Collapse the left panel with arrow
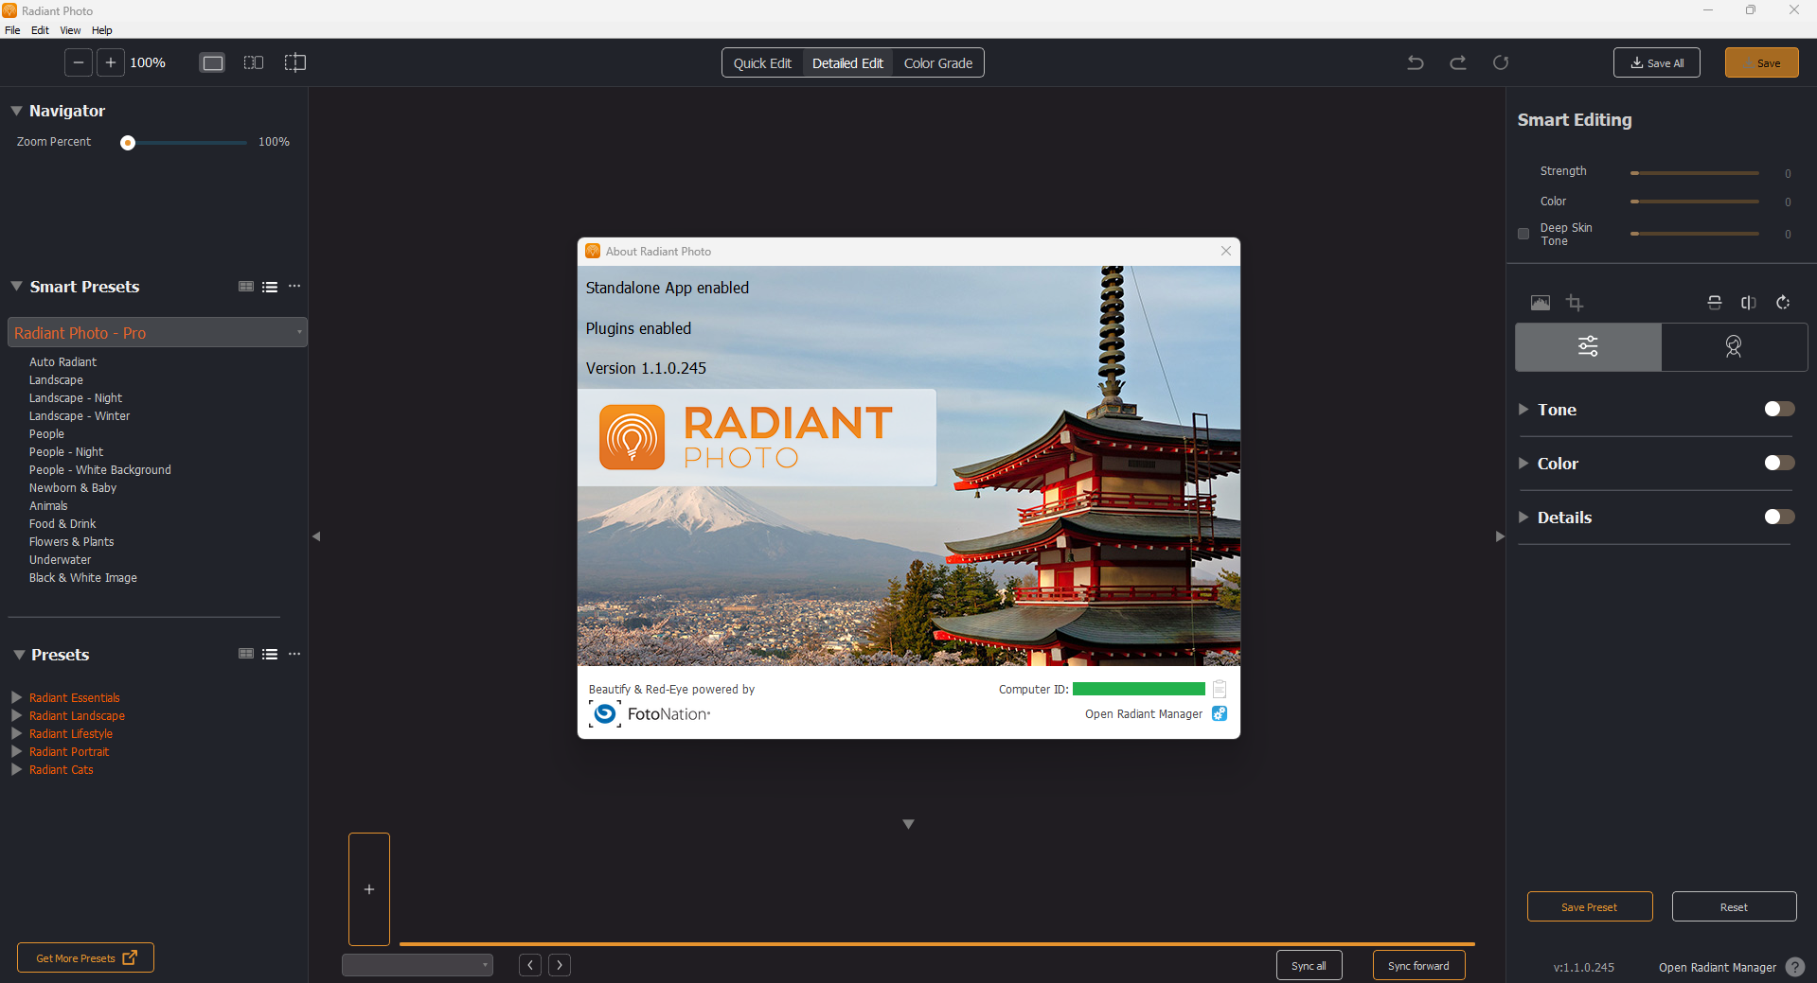 tap(316, 536)
